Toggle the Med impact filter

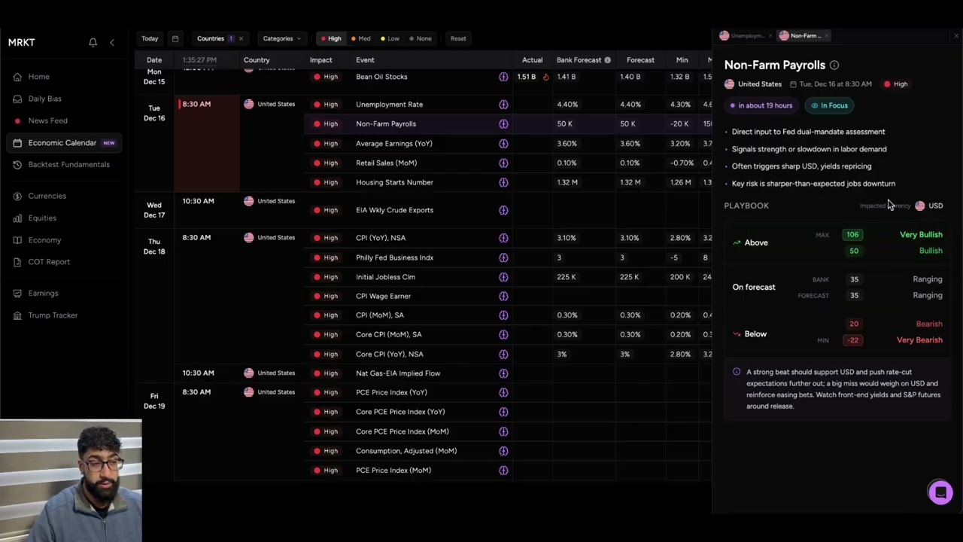click(x=360, y=38)
